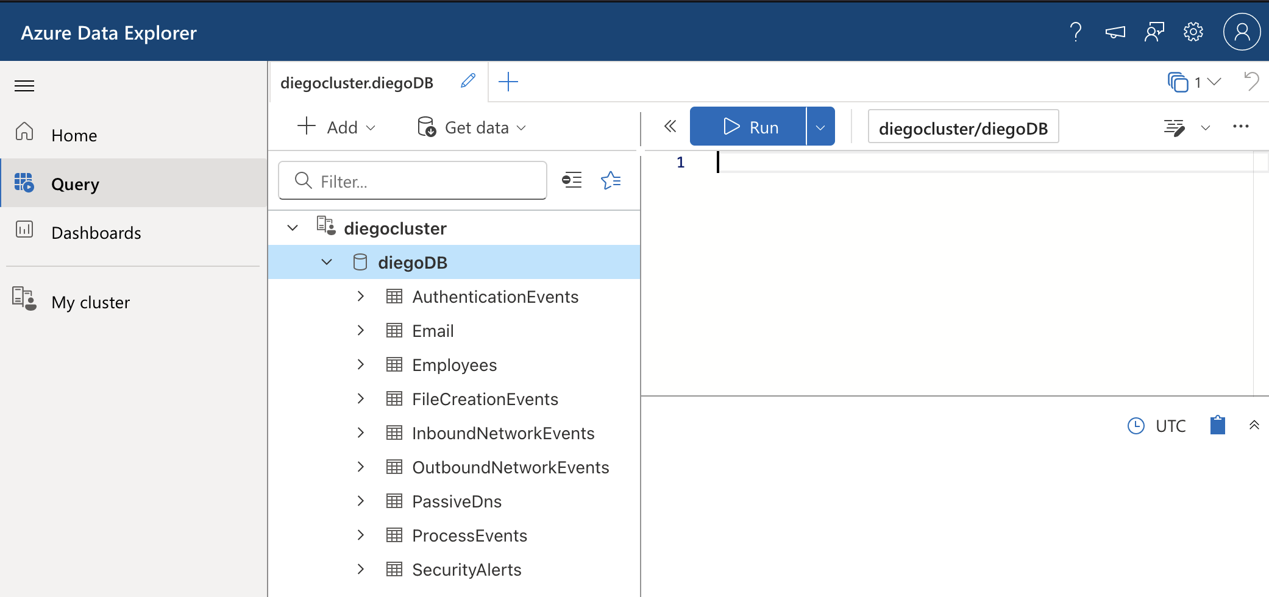The image size is (1269, 597).
Task: Click the Azure Data Explorer title
Action: tap(108, 32)
